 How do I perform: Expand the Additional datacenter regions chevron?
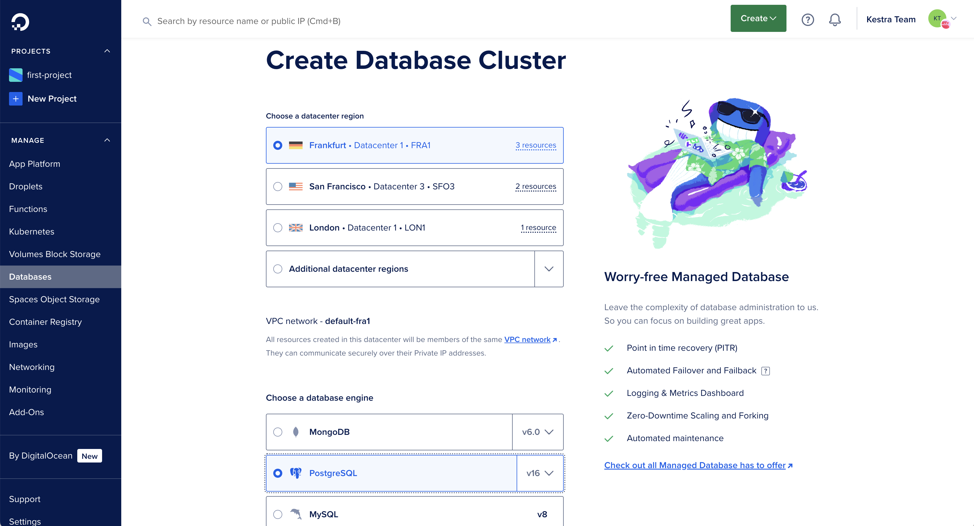(x=549, y=269)
